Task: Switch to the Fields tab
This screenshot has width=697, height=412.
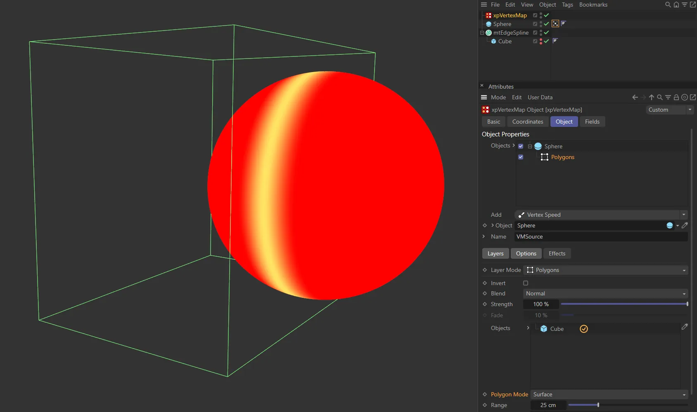Action: (x=592, y=122)
